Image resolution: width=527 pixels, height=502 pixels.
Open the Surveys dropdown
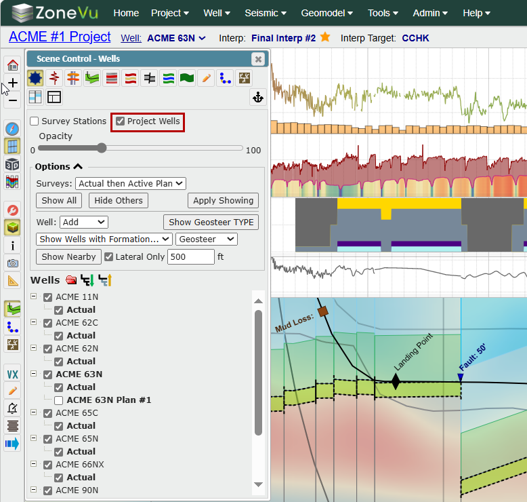coord(131,183)
